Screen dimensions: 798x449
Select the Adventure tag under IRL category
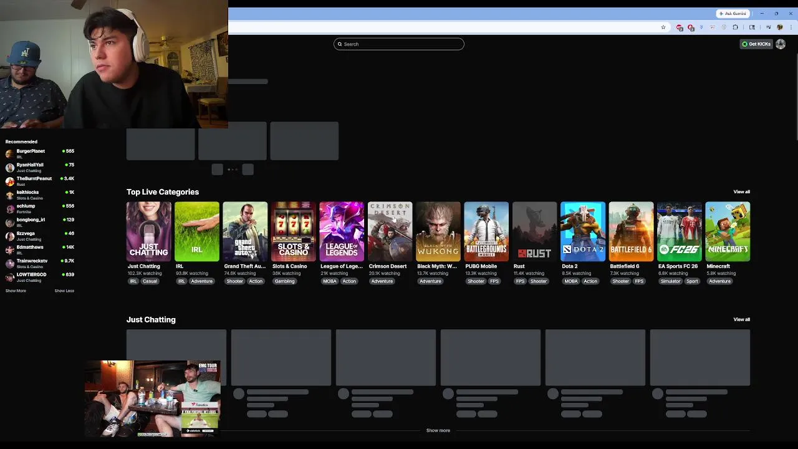click(201, 281)
